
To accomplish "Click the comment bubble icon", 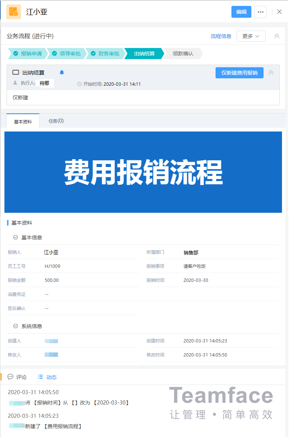I will pos(10,377).
